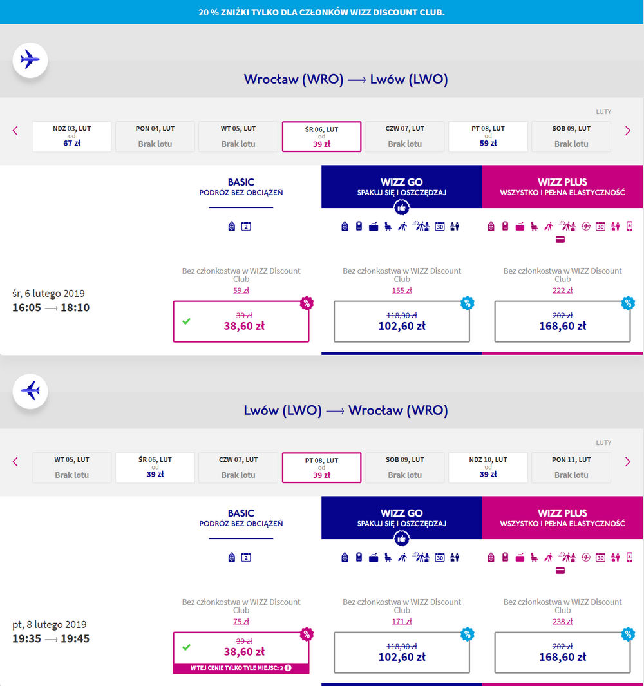644x686 pixels.
Task: Show earlier return dates with left arrow
Action: (15, 462)
